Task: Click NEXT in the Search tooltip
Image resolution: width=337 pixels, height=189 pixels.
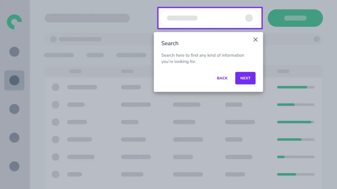Action: coord(245,78)
